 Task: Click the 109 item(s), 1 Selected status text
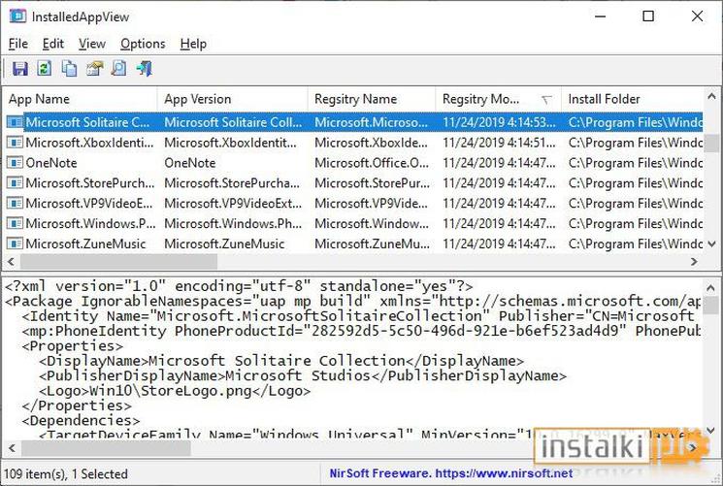tap(65, 474)
